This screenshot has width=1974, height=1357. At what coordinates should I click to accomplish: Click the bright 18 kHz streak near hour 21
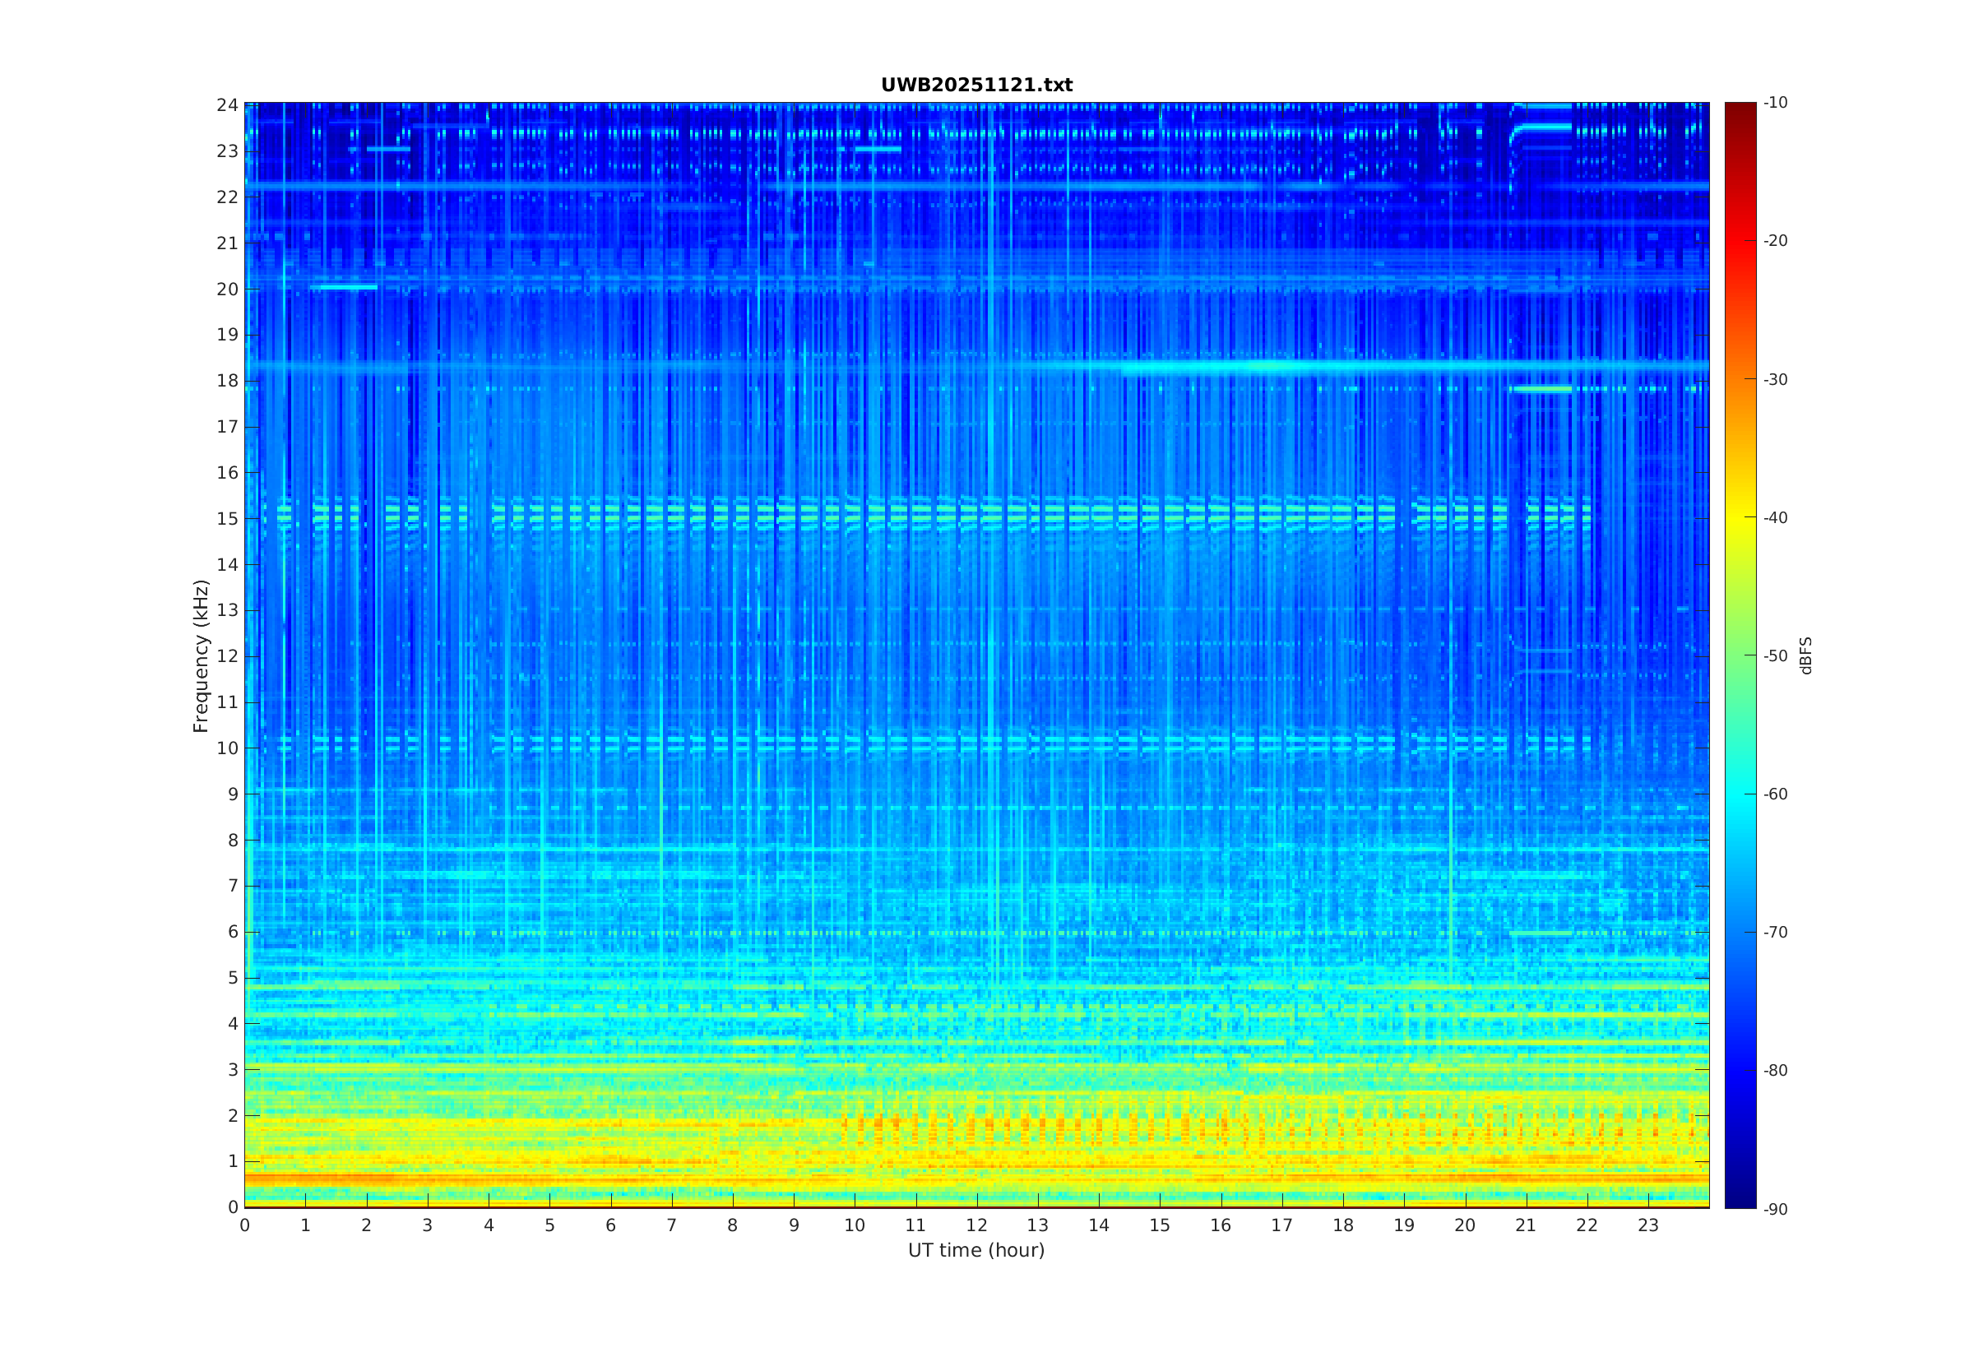[1541, 388]
